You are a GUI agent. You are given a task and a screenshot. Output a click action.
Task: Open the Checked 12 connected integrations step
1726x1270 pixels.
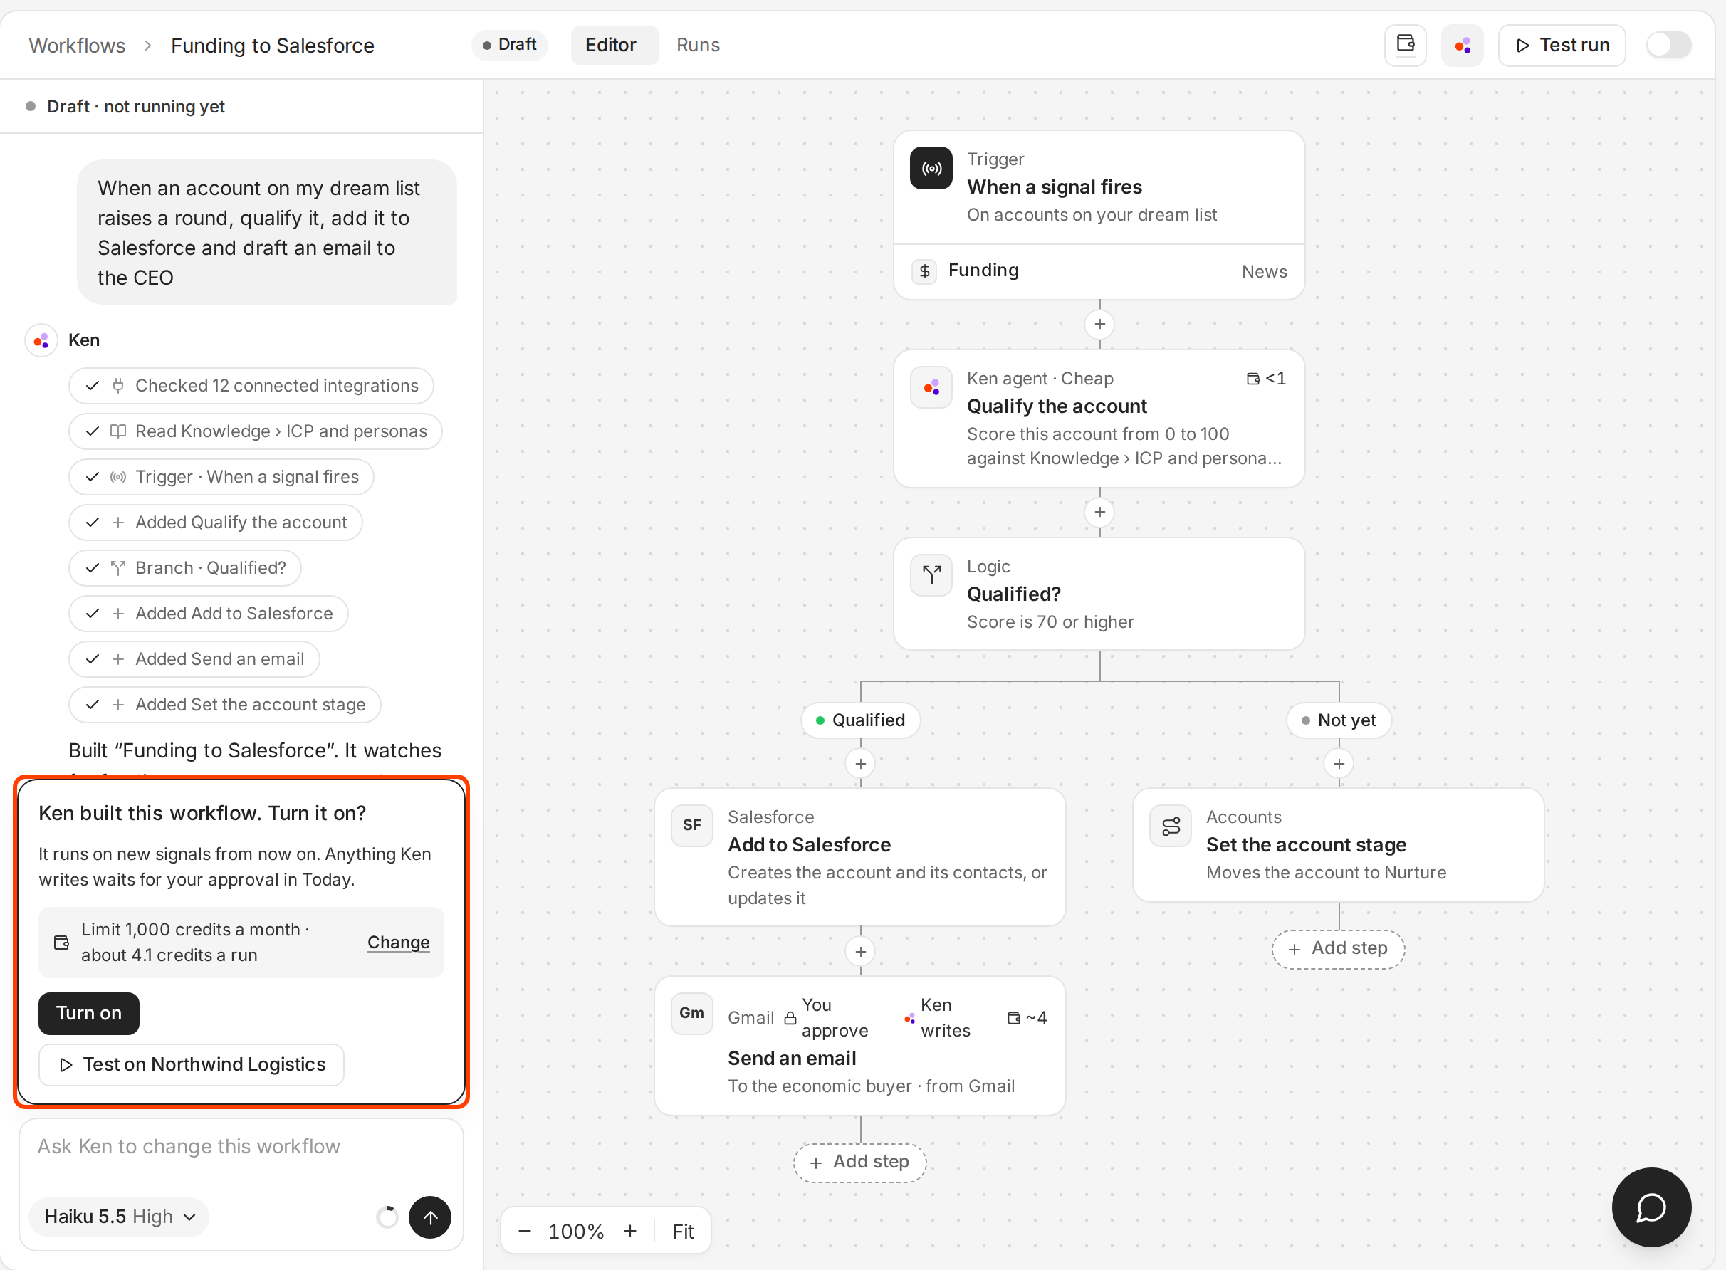point(251,385)
